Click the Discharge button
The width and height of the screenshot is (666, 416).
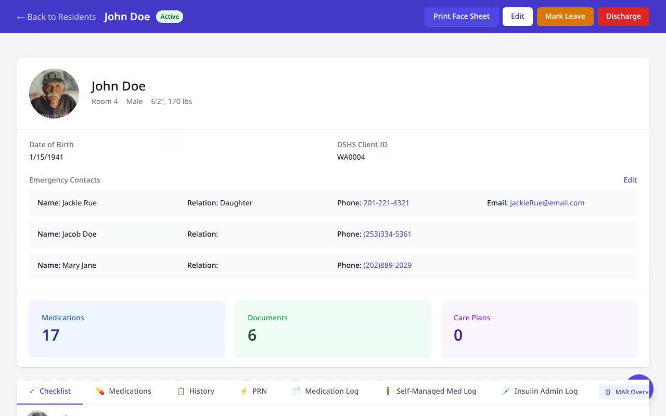click(x=623, y=16)
